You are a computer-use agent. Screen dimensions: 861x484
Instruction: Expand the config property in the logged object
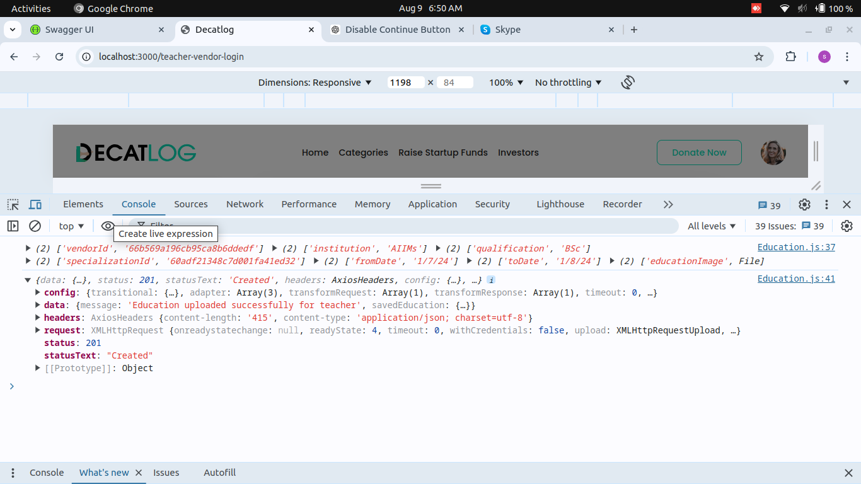(38, 292)
